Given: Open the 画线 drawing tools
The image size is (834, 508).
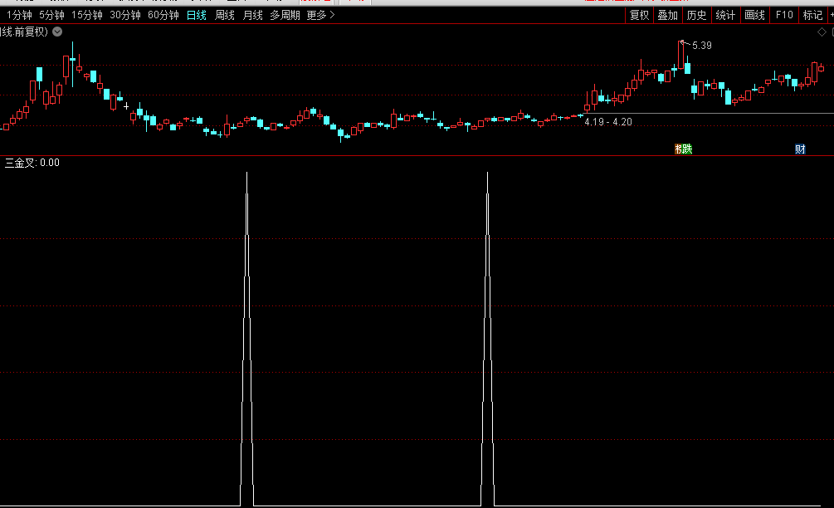Looking at the screenshot, I should tap(754, 15).
